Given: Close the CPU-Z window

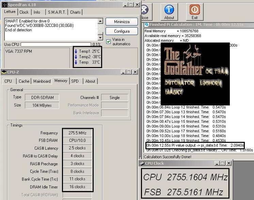Looking at the screenshot, I should pos(135,72).
